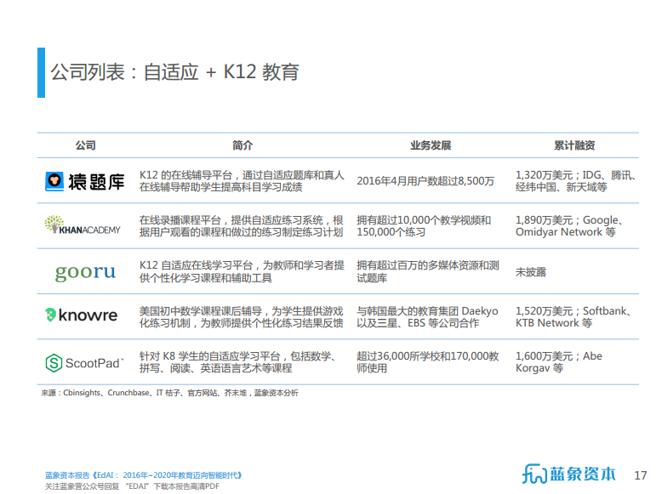Select Khan Academy description 在线录播课程平台
This screenshot has width=662, height=494.
click(242, 226)
